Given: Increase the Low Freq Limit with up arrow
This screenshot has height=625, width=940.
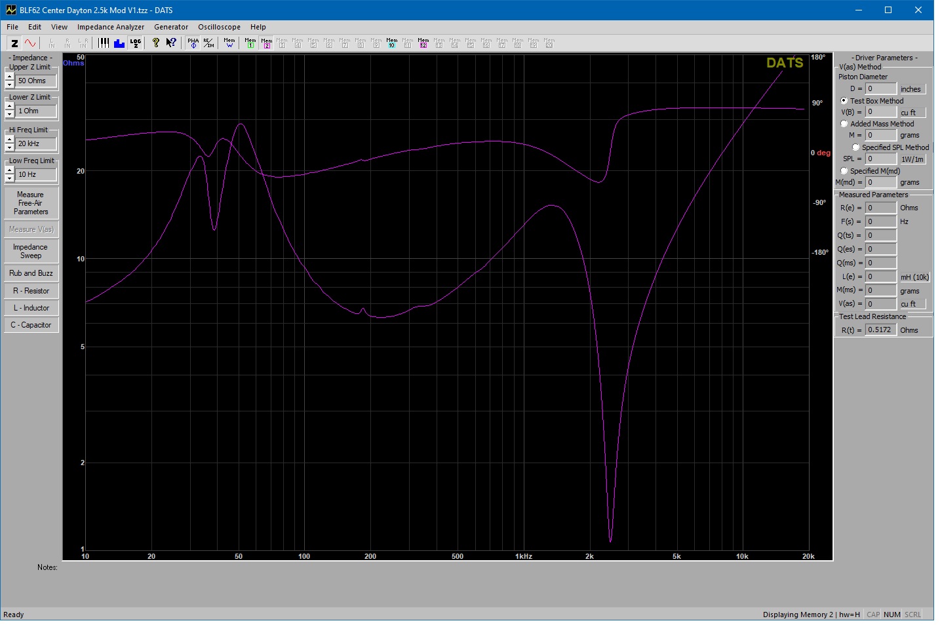Looking at the screenshot, I should (9, 170).
